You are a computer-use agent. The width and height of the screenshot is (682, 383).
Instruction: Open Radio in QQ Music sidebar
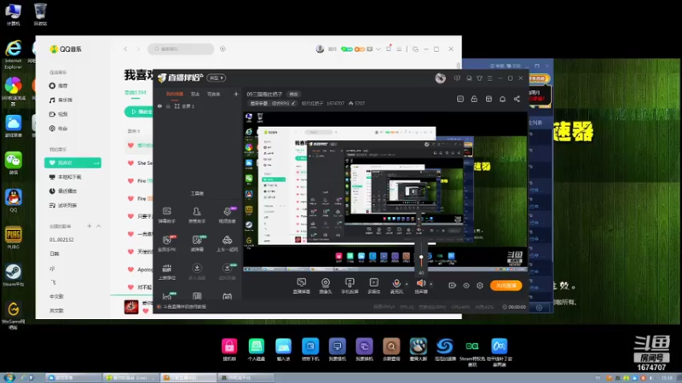pos(59,129)
